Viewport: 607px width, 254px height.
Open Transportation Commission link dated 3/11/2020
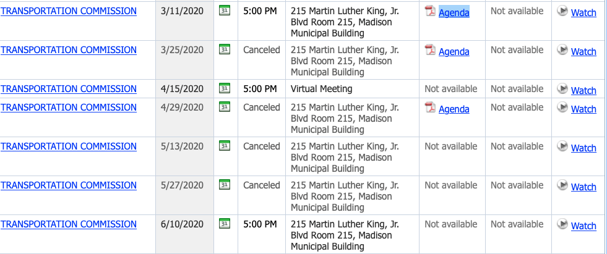pos(69,11)
